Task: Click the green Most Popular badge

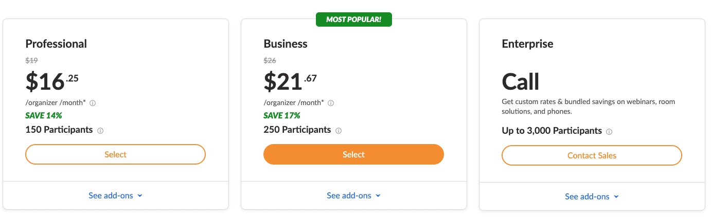Action: [353, 19]
